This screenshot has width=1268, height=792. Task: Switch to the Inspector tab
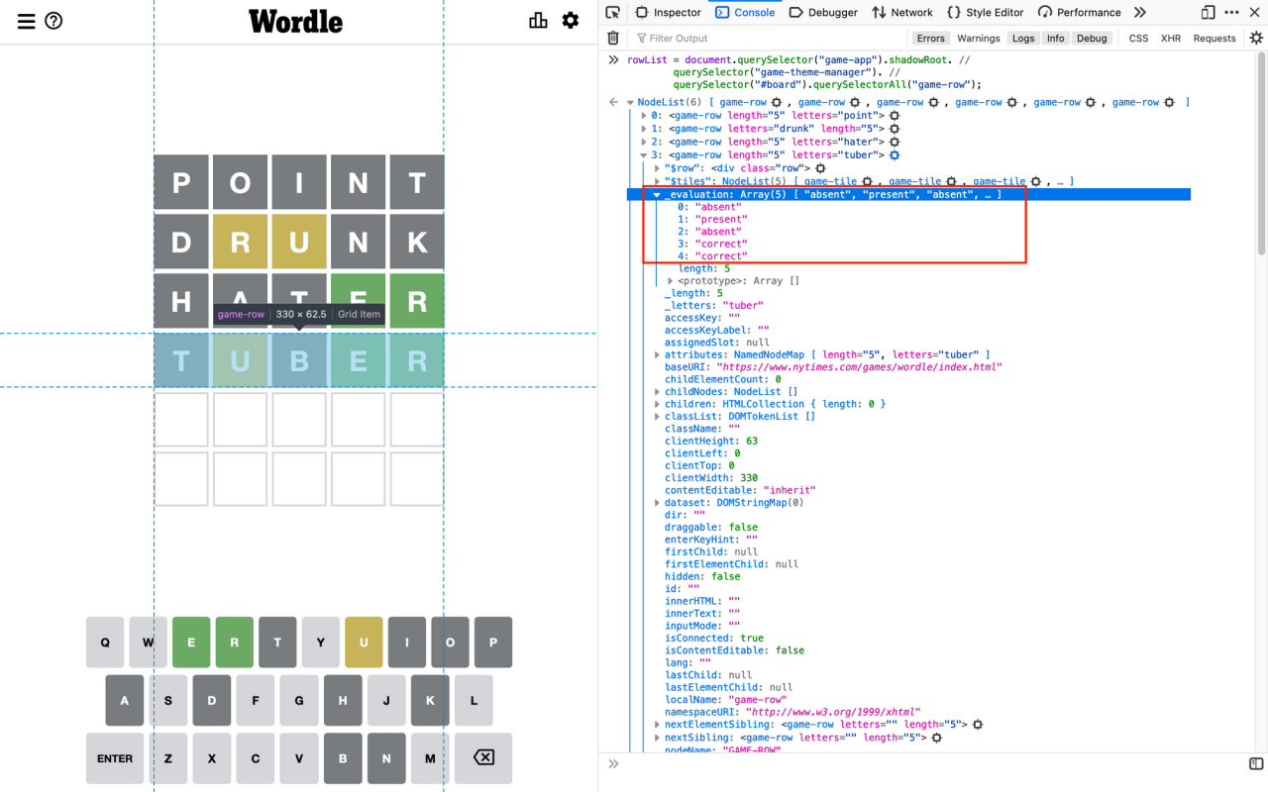(x=668, y=12)
